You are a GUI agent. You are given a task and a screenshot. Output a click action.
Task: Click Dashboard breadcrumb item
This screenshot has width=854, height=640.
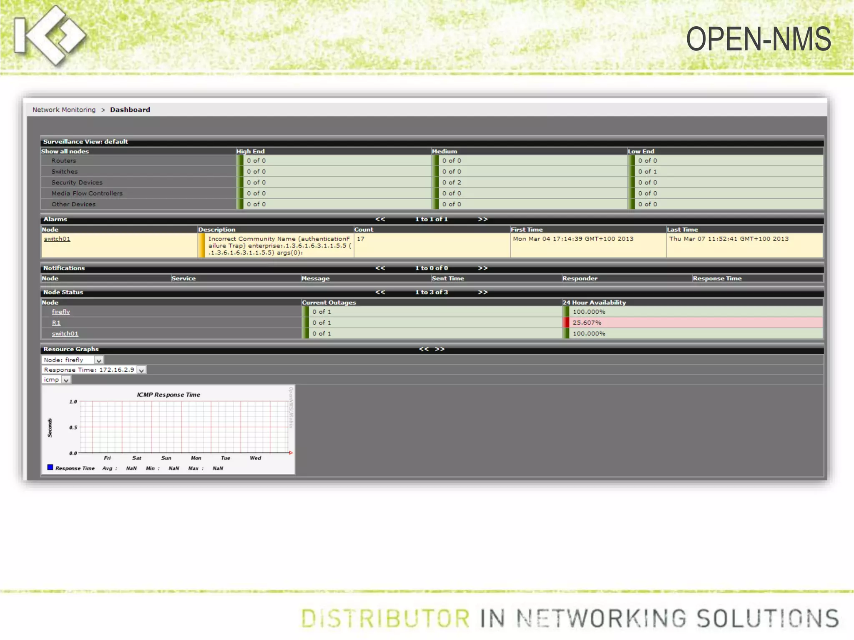click(x=130, y=110)
